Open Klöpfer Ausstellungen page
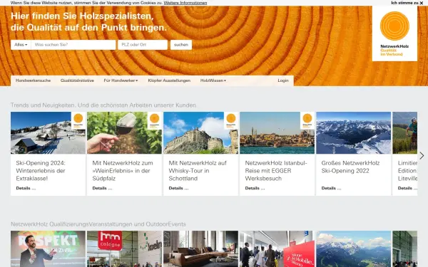The height and width of the screenshot is (267, 428). pos(169,80)
